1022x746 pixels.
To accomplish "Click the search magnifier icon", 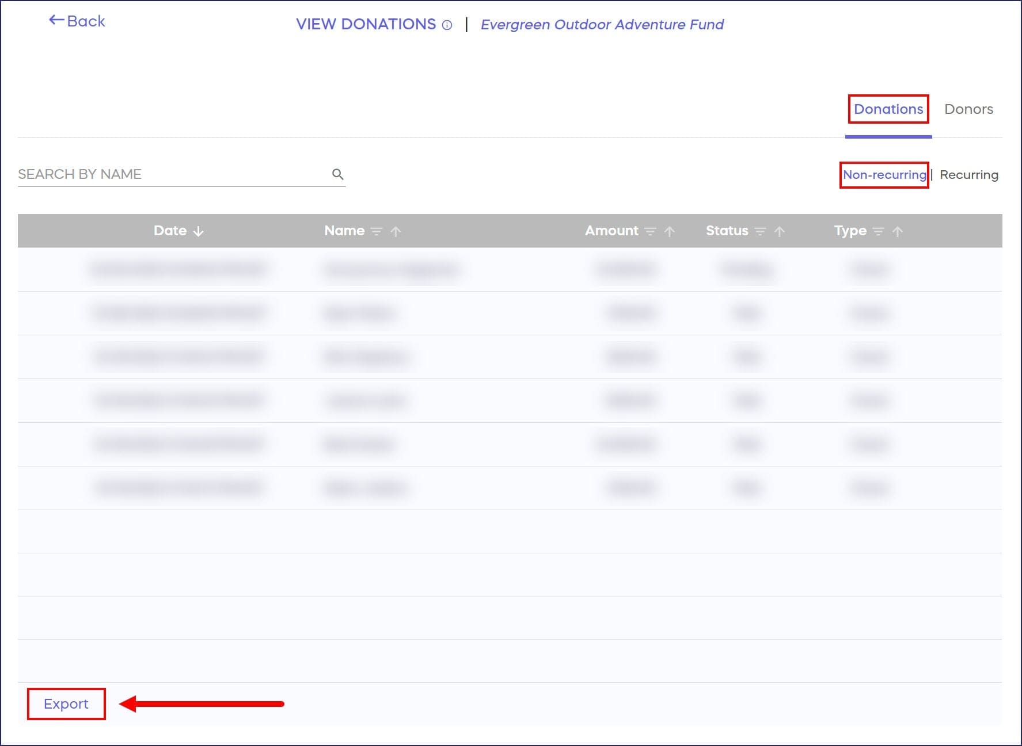I will (337, 174).
